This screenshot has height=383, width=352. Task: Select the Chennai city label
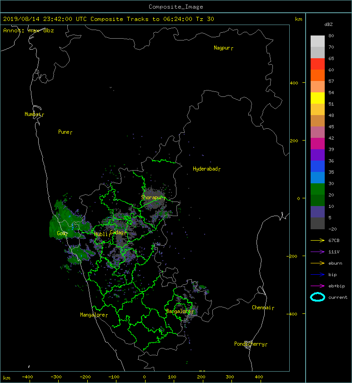coord(263,308)
